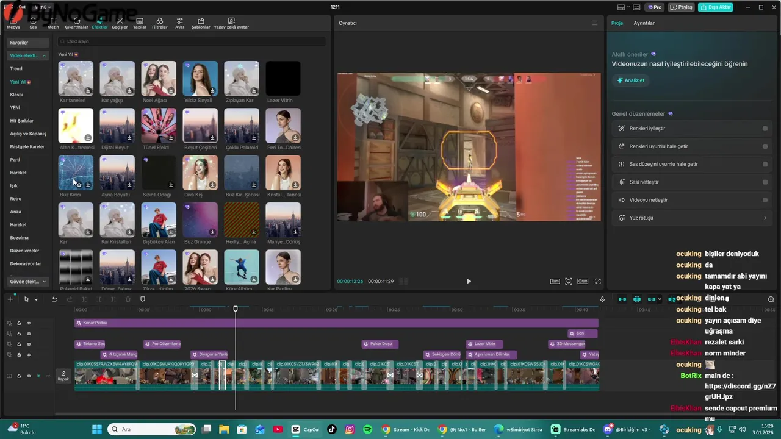Hide the Kenar Pırıltısı effect track
Image resolution: width=781 pixels, height=439 pixels.
point(29,323)
